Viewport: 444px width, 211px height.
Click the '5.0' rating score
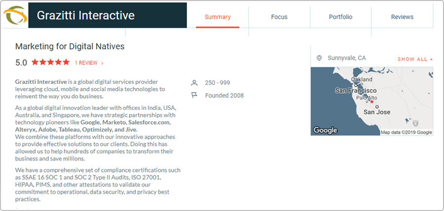coord(21,63)
